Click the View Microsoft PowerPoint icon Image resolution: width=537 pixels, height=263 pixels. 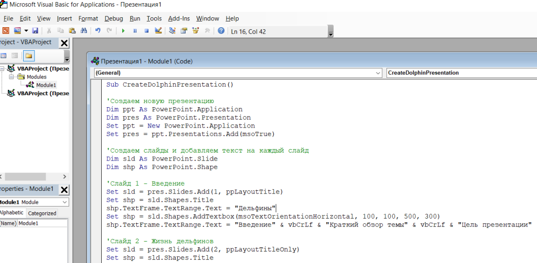click(x=5, y=31)
